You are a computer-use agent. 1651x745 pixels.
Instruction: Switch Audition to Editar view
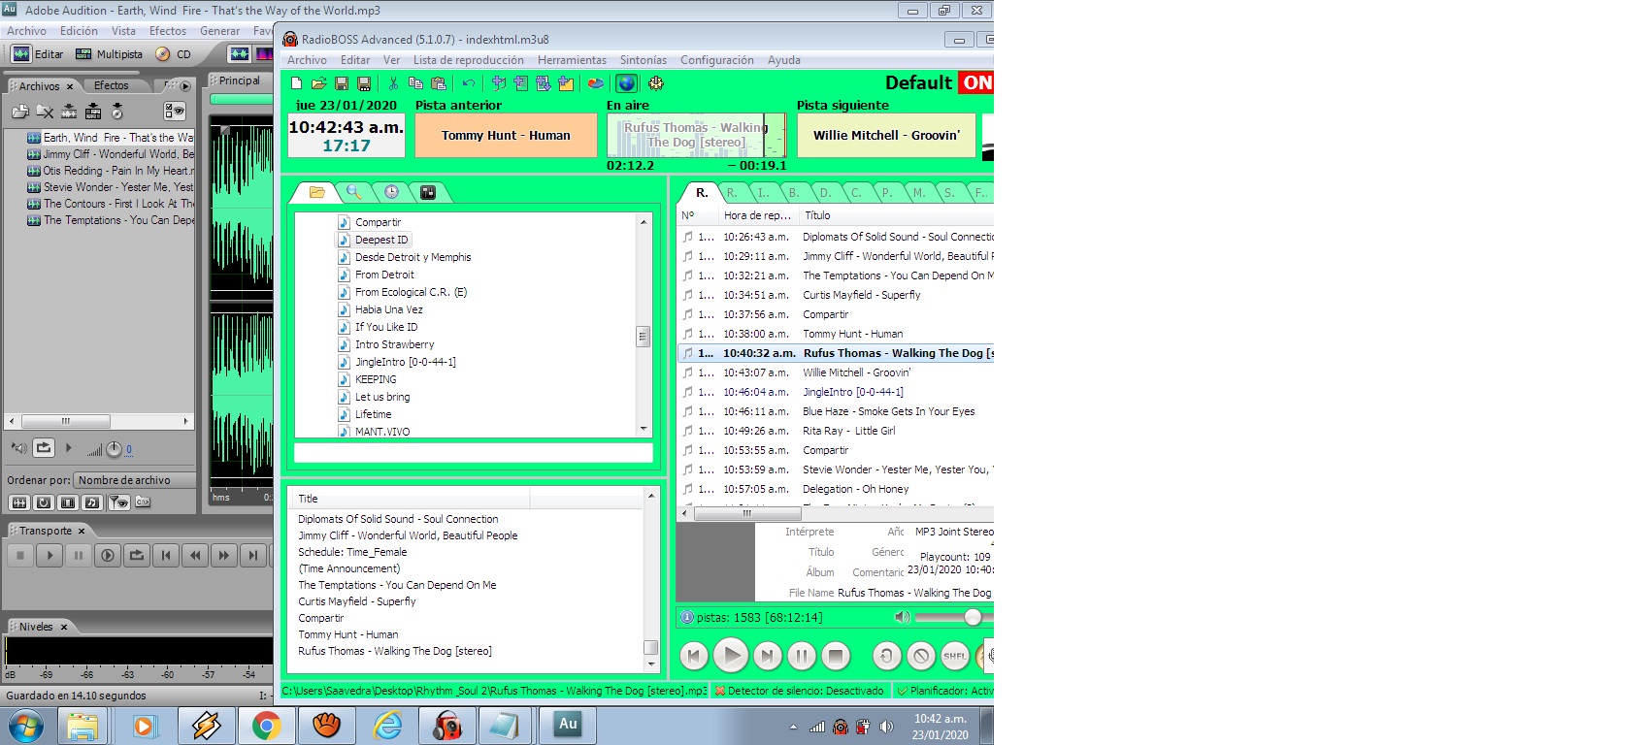click(38, 54)
